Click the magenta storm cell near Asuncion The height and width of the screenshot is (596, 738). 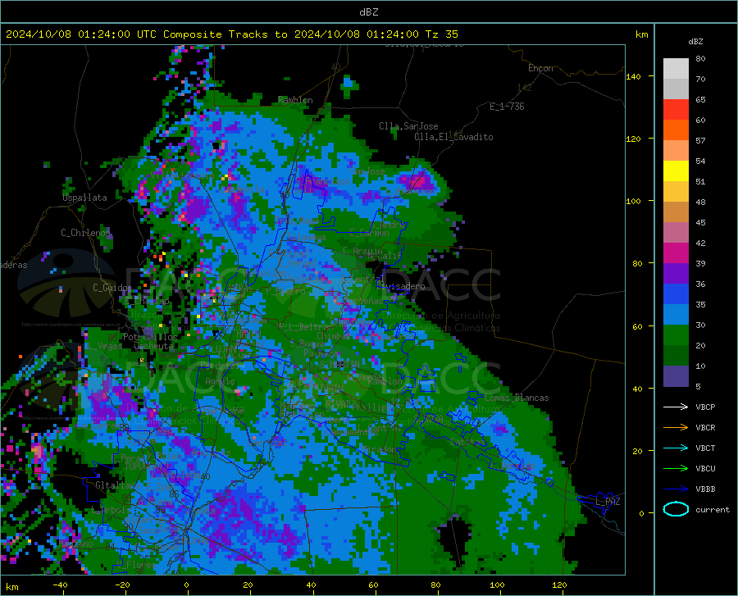pyautogui.click(x=417, y=180)
